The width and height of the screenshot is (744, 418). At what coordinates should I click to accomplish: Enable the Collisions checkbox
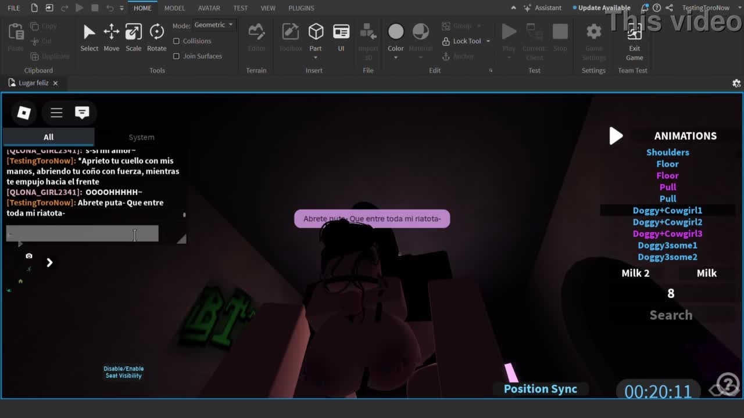[x=177, y=41]
